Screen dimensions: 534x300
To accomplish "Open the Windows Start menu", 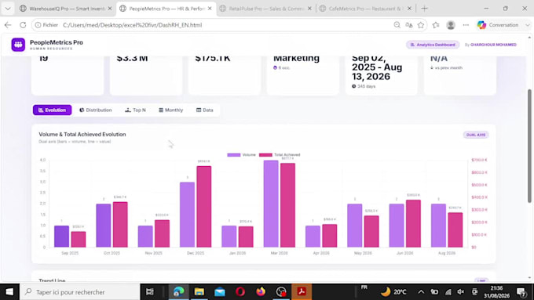I will tap(9, 292).
